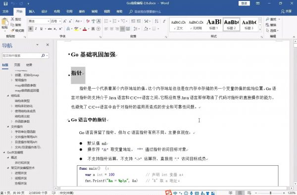Toggle Underline formatting
This screenshot has height=195, width=297.
point(41,29)
